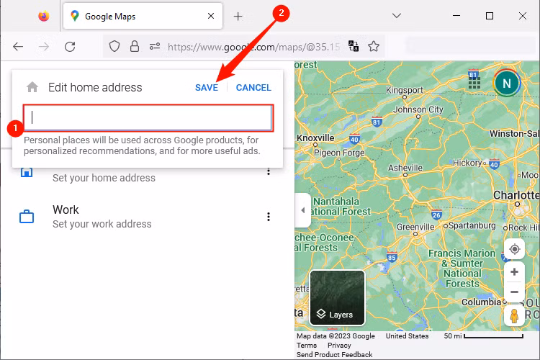Open a new browser tab
Screen dimensions: 540x360
click(x=238, y=16)
